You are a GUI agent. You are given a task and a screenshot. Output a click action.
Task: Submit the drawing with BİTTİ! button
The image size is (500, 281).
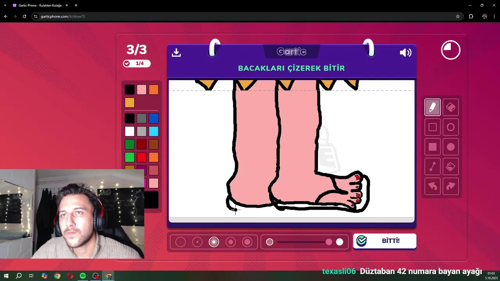[385, 241]
